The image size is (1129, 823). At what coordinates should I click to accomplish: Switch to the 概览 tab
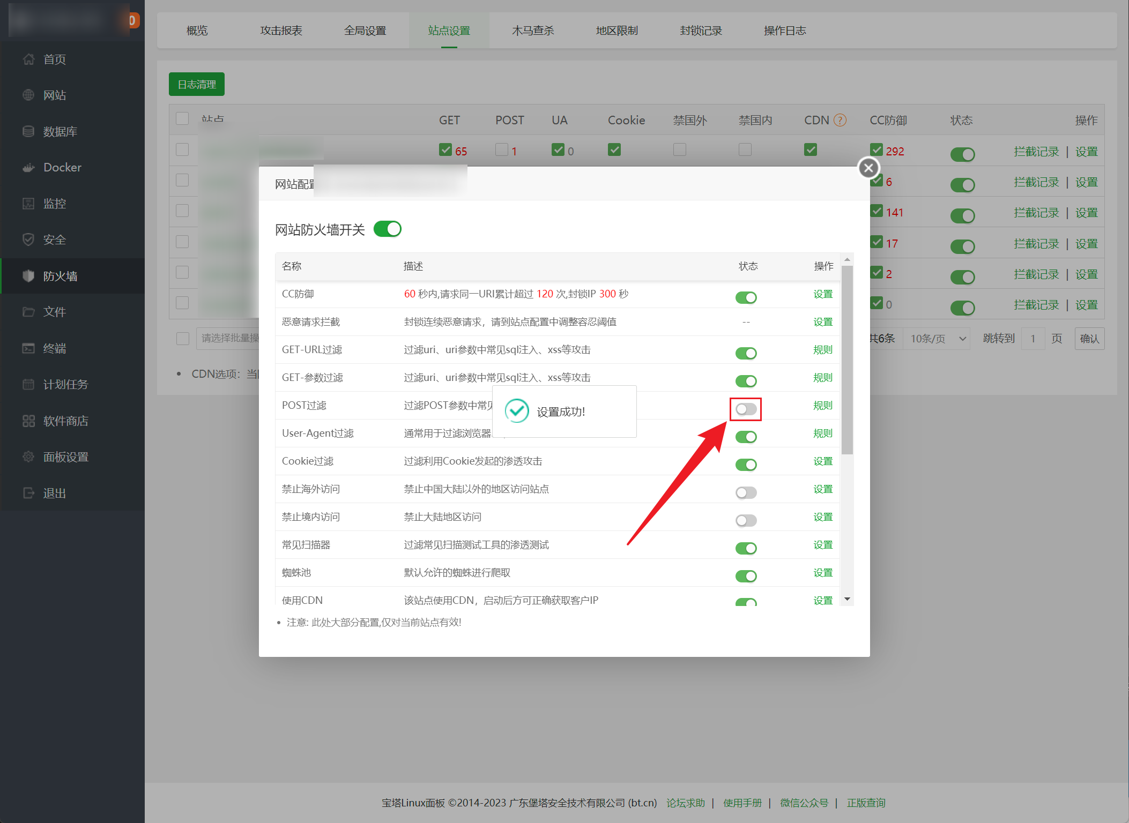coord(197,31)
